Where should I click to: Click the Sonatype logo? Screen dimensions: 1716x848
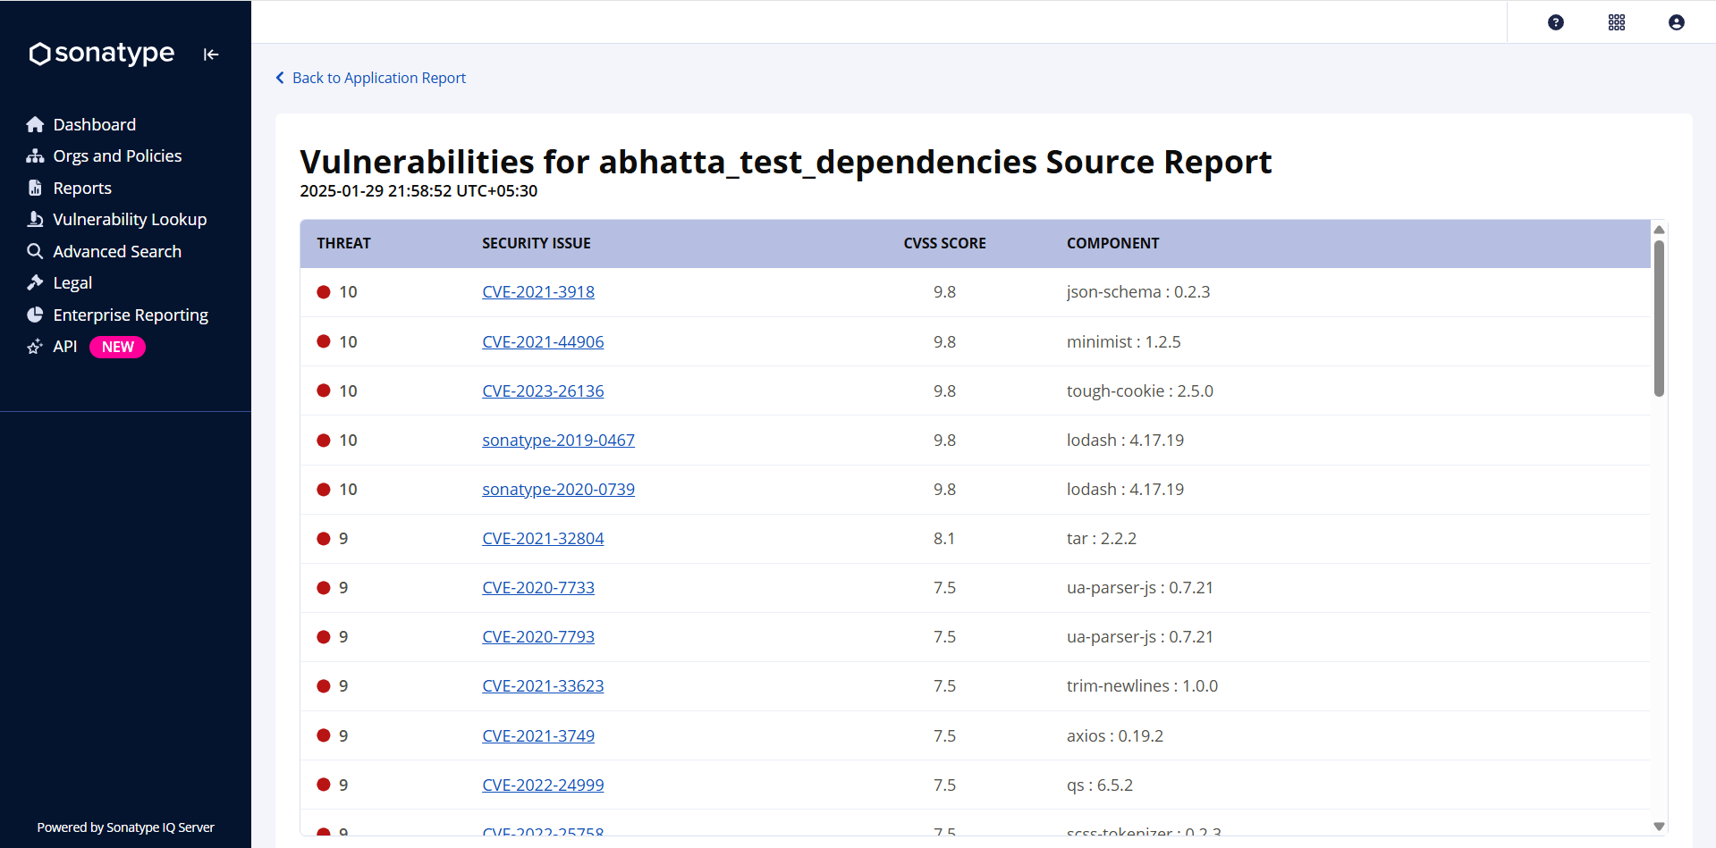point(101,54)
